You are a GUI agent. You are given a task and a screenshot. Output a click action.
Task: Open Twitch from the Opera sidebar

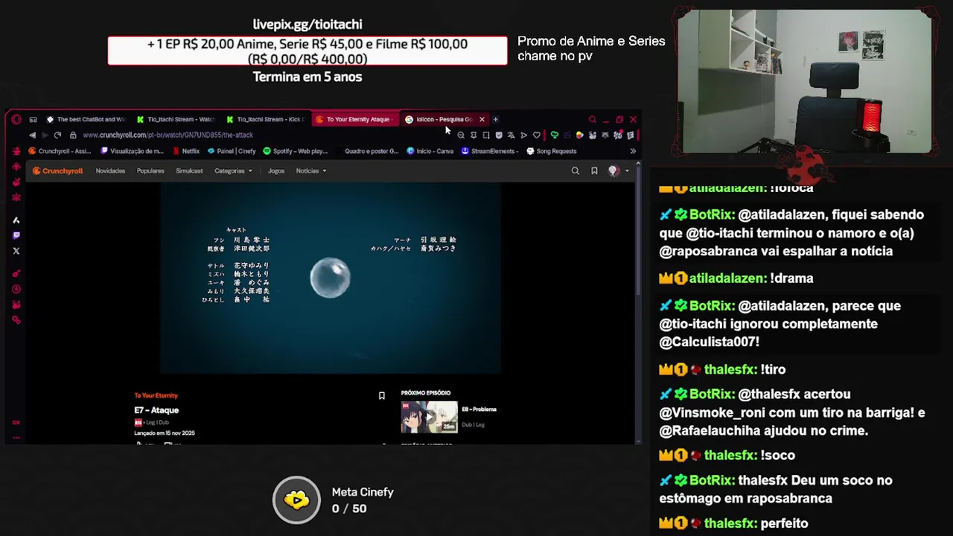coord(16,235)
